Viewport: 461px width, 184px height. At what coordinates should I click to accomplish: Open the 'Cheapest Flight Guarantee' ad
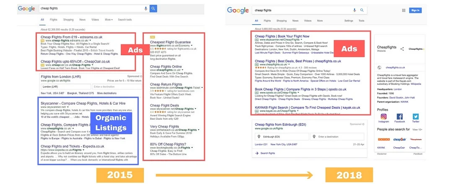[x=170, y=42]
